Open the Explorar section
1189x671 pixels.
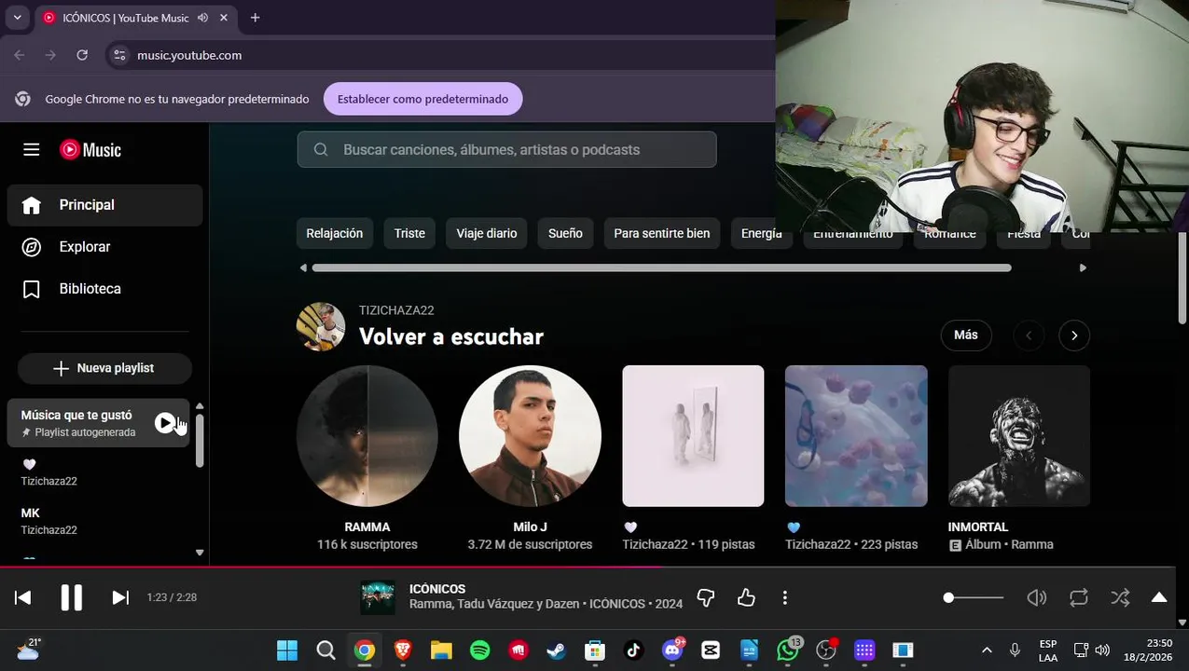coord(104,247)
